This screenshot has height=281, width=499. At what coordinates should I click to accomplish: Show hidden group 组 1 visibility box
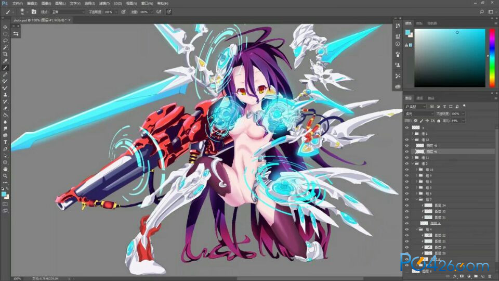coord(406,134)
